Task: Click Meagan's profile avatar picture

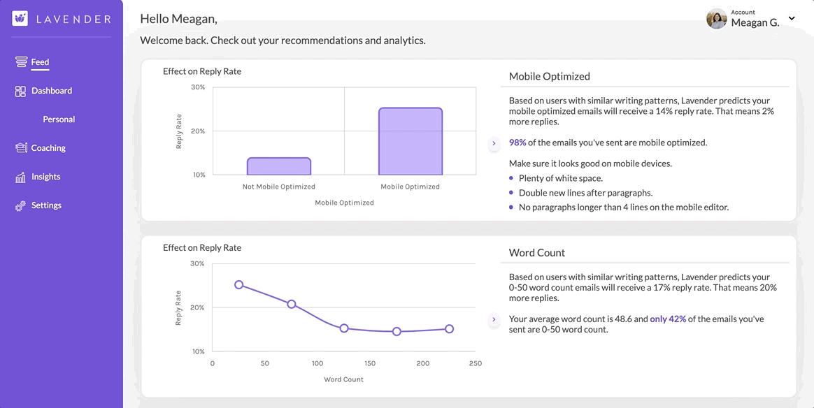Action: [717, 19]
